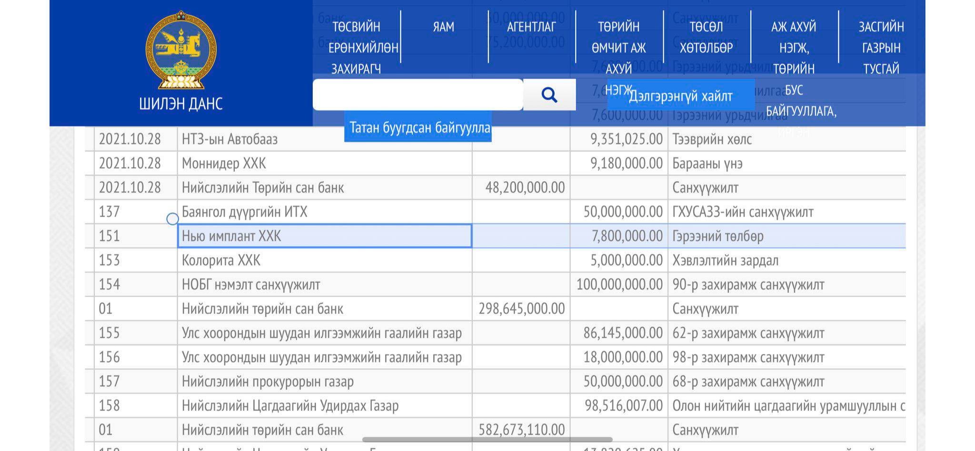The height and width of the screenshot is (451, 975).
Task: Select the Баянгол дүүргийн ИТХ cell
Action: tap(325, 211)
